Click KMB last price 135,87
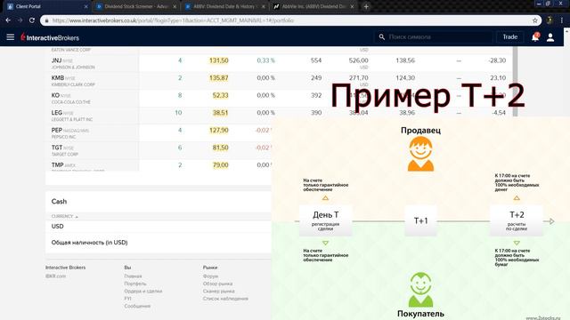This screenshot has width=570, height=320. (219, 78)
